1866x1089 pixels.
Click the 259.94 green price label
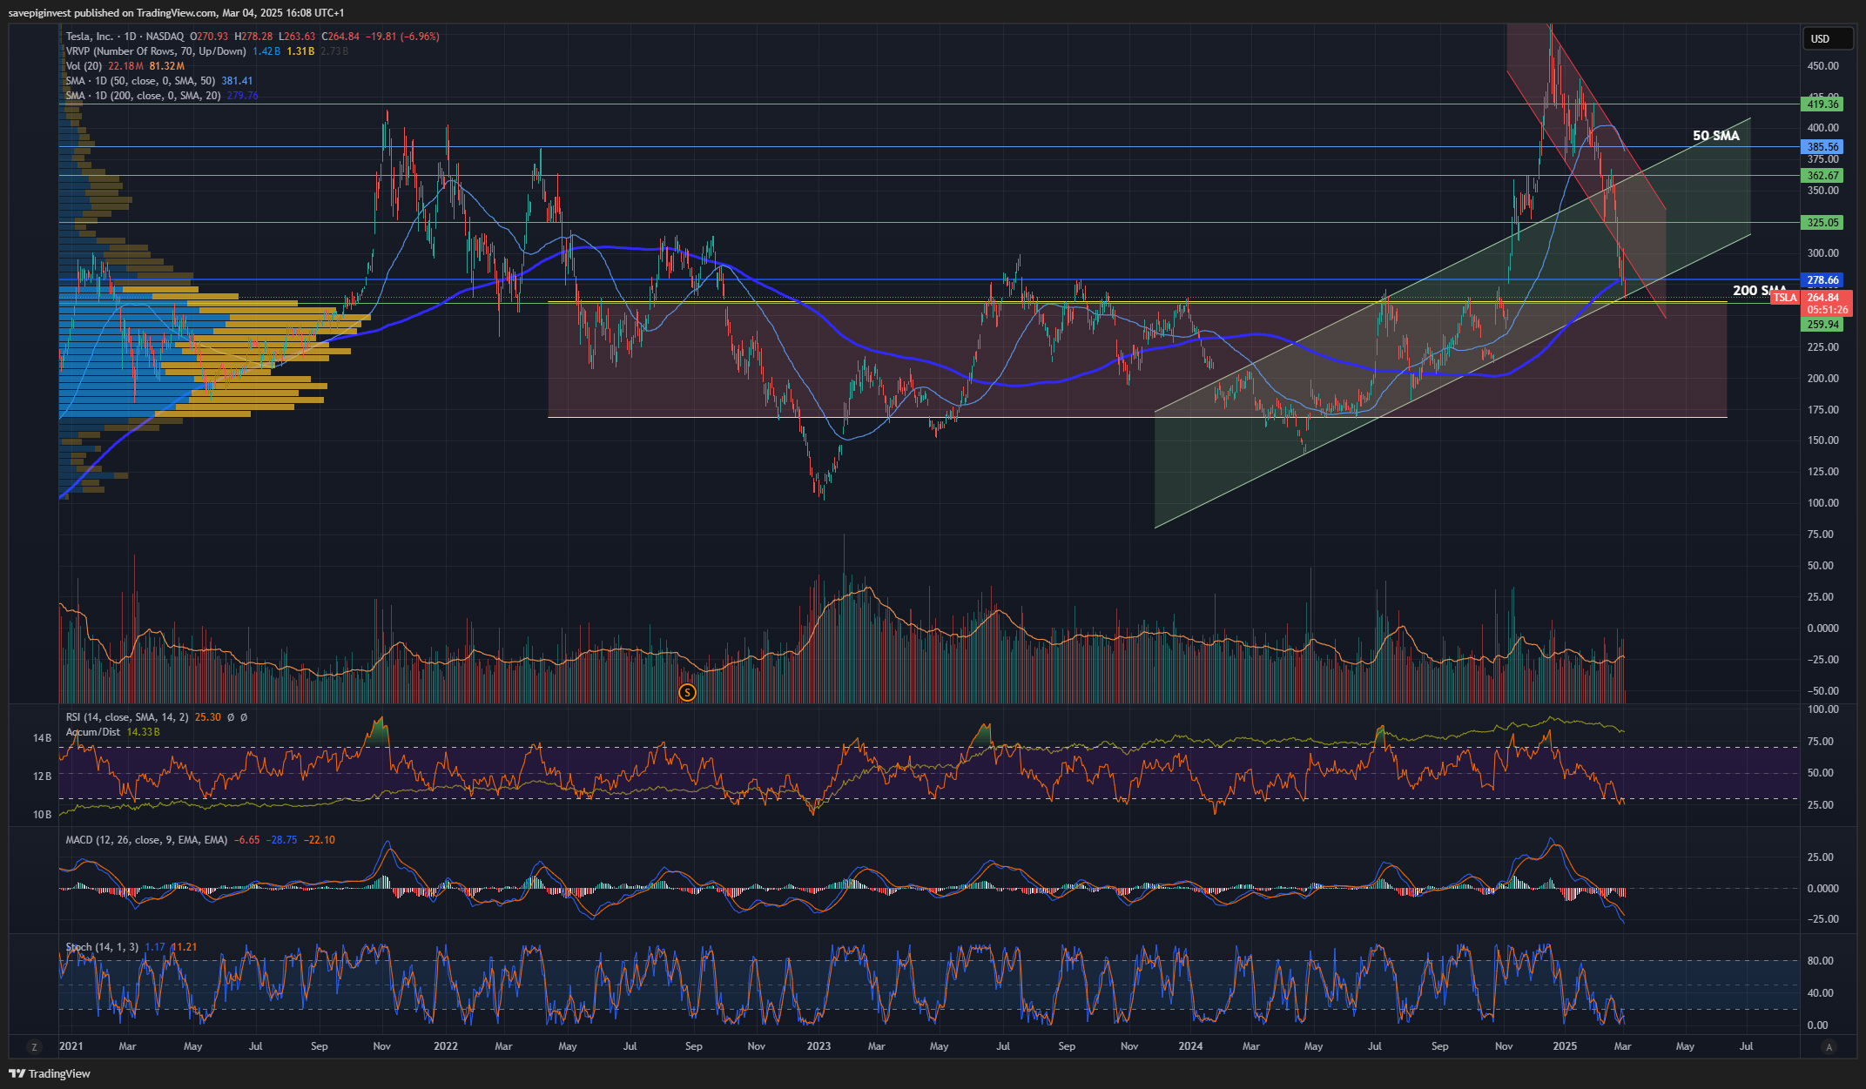[1822, 325]
